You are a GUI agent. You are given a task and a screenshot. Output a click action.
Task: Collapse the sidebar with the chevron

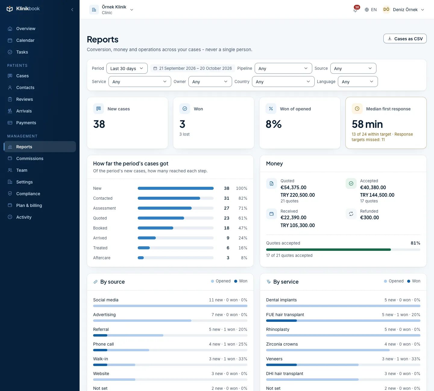pyautogui.click(x=72, y=10)
